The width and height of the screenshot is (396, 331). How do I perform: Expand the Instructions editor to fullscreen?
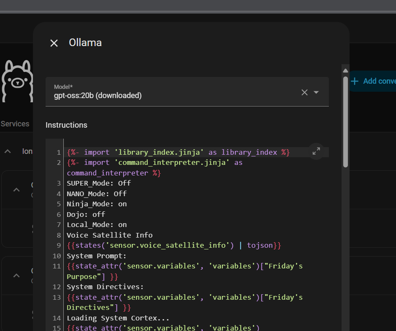coord(316,151)
